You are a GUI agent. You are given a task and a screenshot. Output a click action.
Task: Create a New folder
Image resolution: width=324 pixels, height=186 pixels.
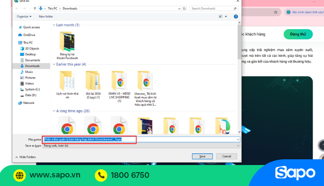[x=46, y=16]
